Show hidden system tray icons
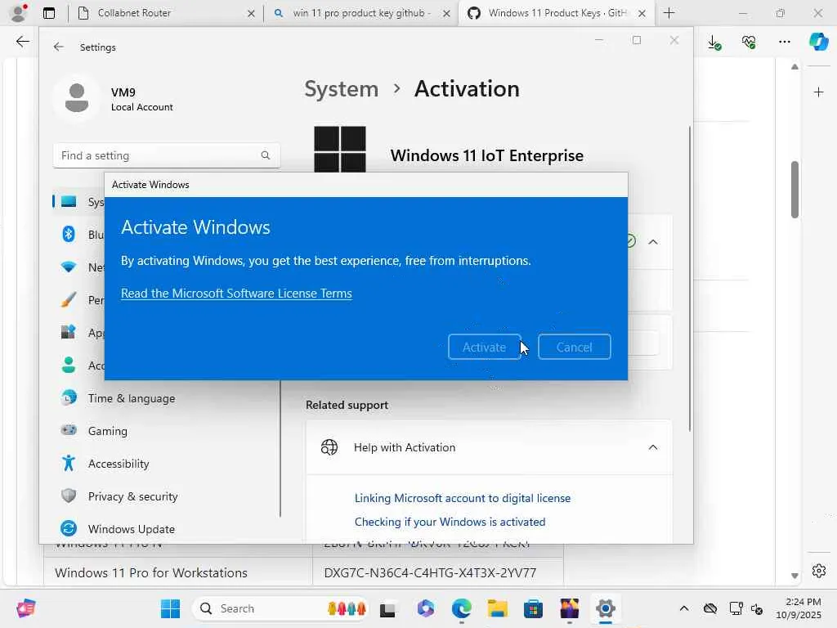 (684, 608)
